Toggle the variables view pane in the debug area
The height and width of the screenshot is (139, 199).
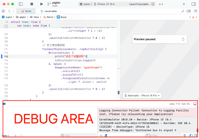point(191,136)
